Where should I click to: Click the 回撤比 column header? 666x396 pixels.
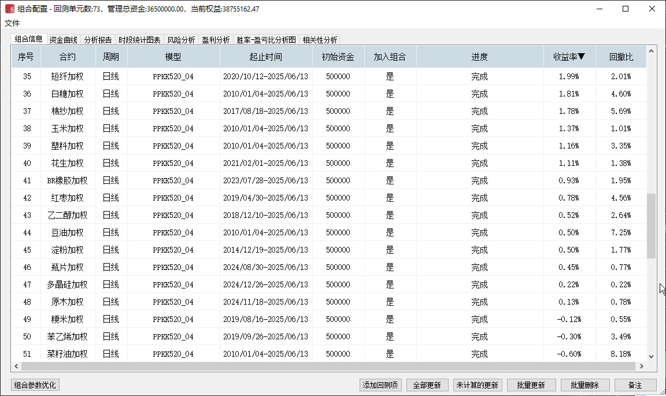621,57
